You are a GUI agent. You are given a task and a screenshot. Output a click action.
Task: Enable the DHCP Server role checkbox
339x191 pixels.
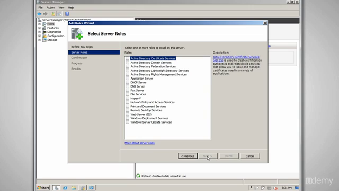tap(127, 82)
